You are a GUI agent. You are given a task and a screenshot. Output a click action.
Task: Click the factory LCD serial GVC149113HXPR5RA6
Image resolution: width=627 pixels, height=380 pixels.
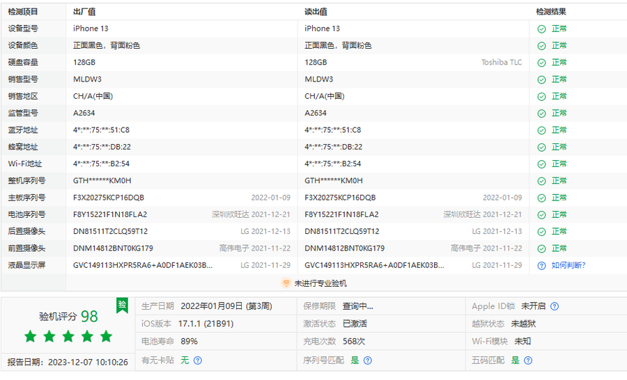pyautogui.click(x=143, y=265)
